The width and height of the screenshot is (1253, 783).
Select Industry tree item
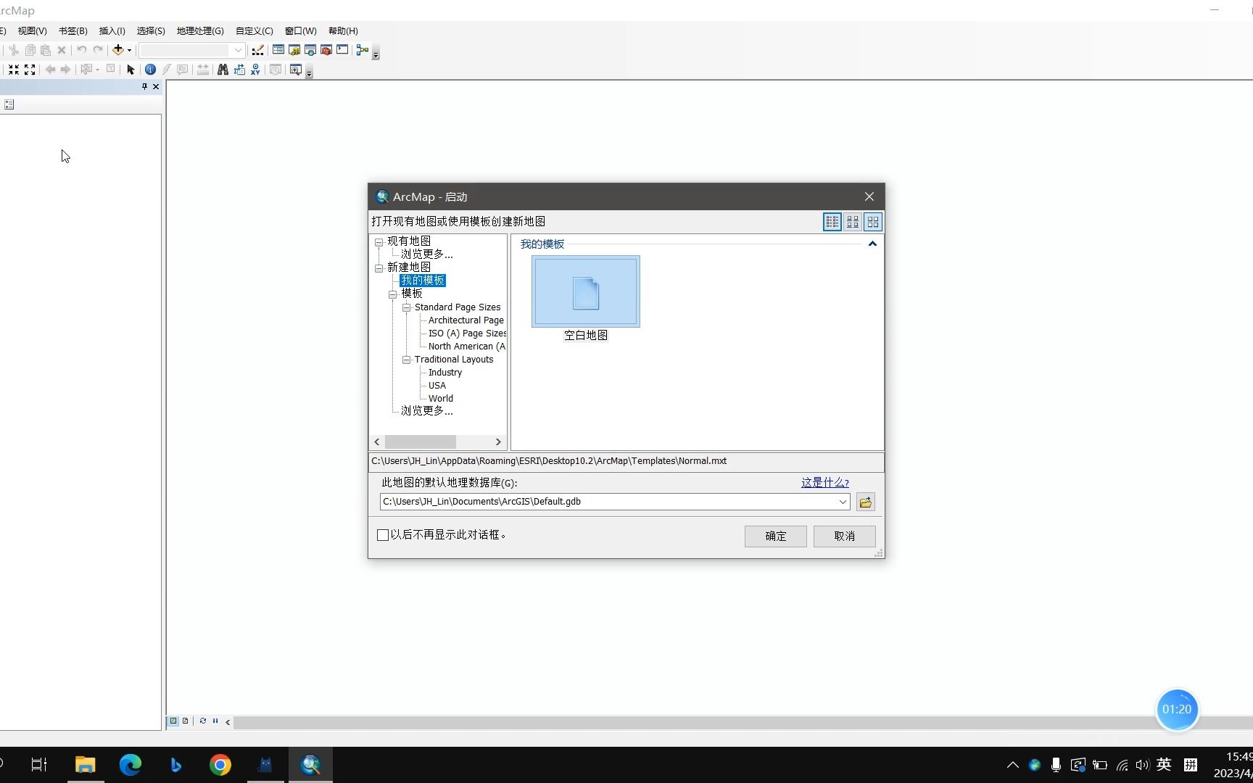tap(445, 373)
